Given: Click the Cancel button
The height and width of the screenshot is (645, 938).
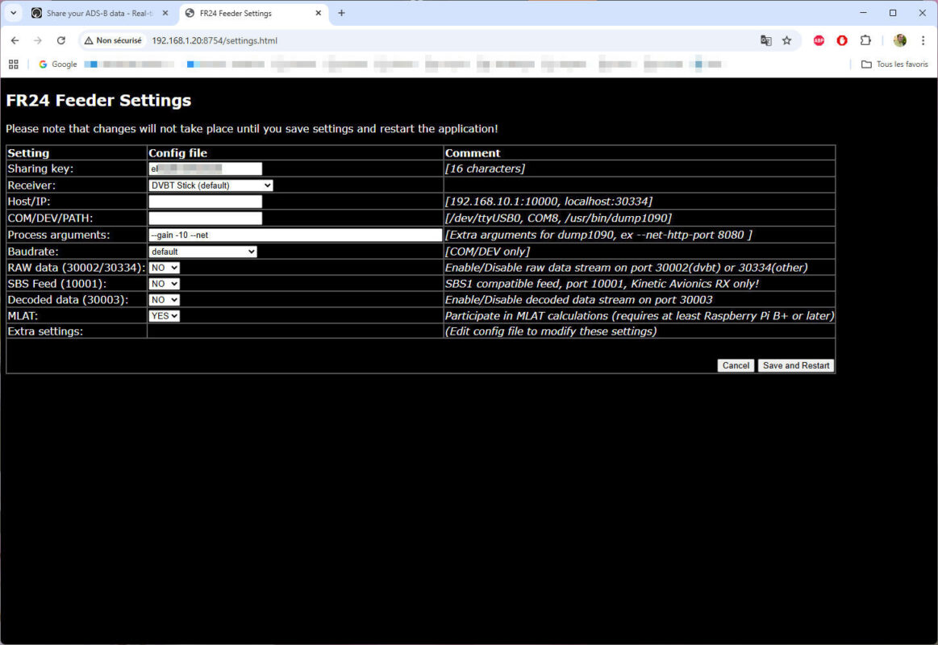Looking at the screenshot, I should pyautogui.click(x=736, y=365).
